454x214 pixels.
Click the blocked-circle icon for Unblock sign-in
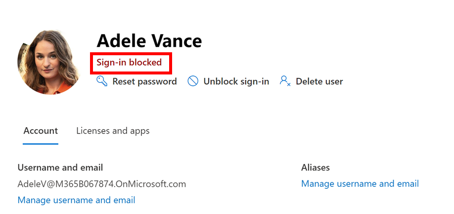point(193,81)
